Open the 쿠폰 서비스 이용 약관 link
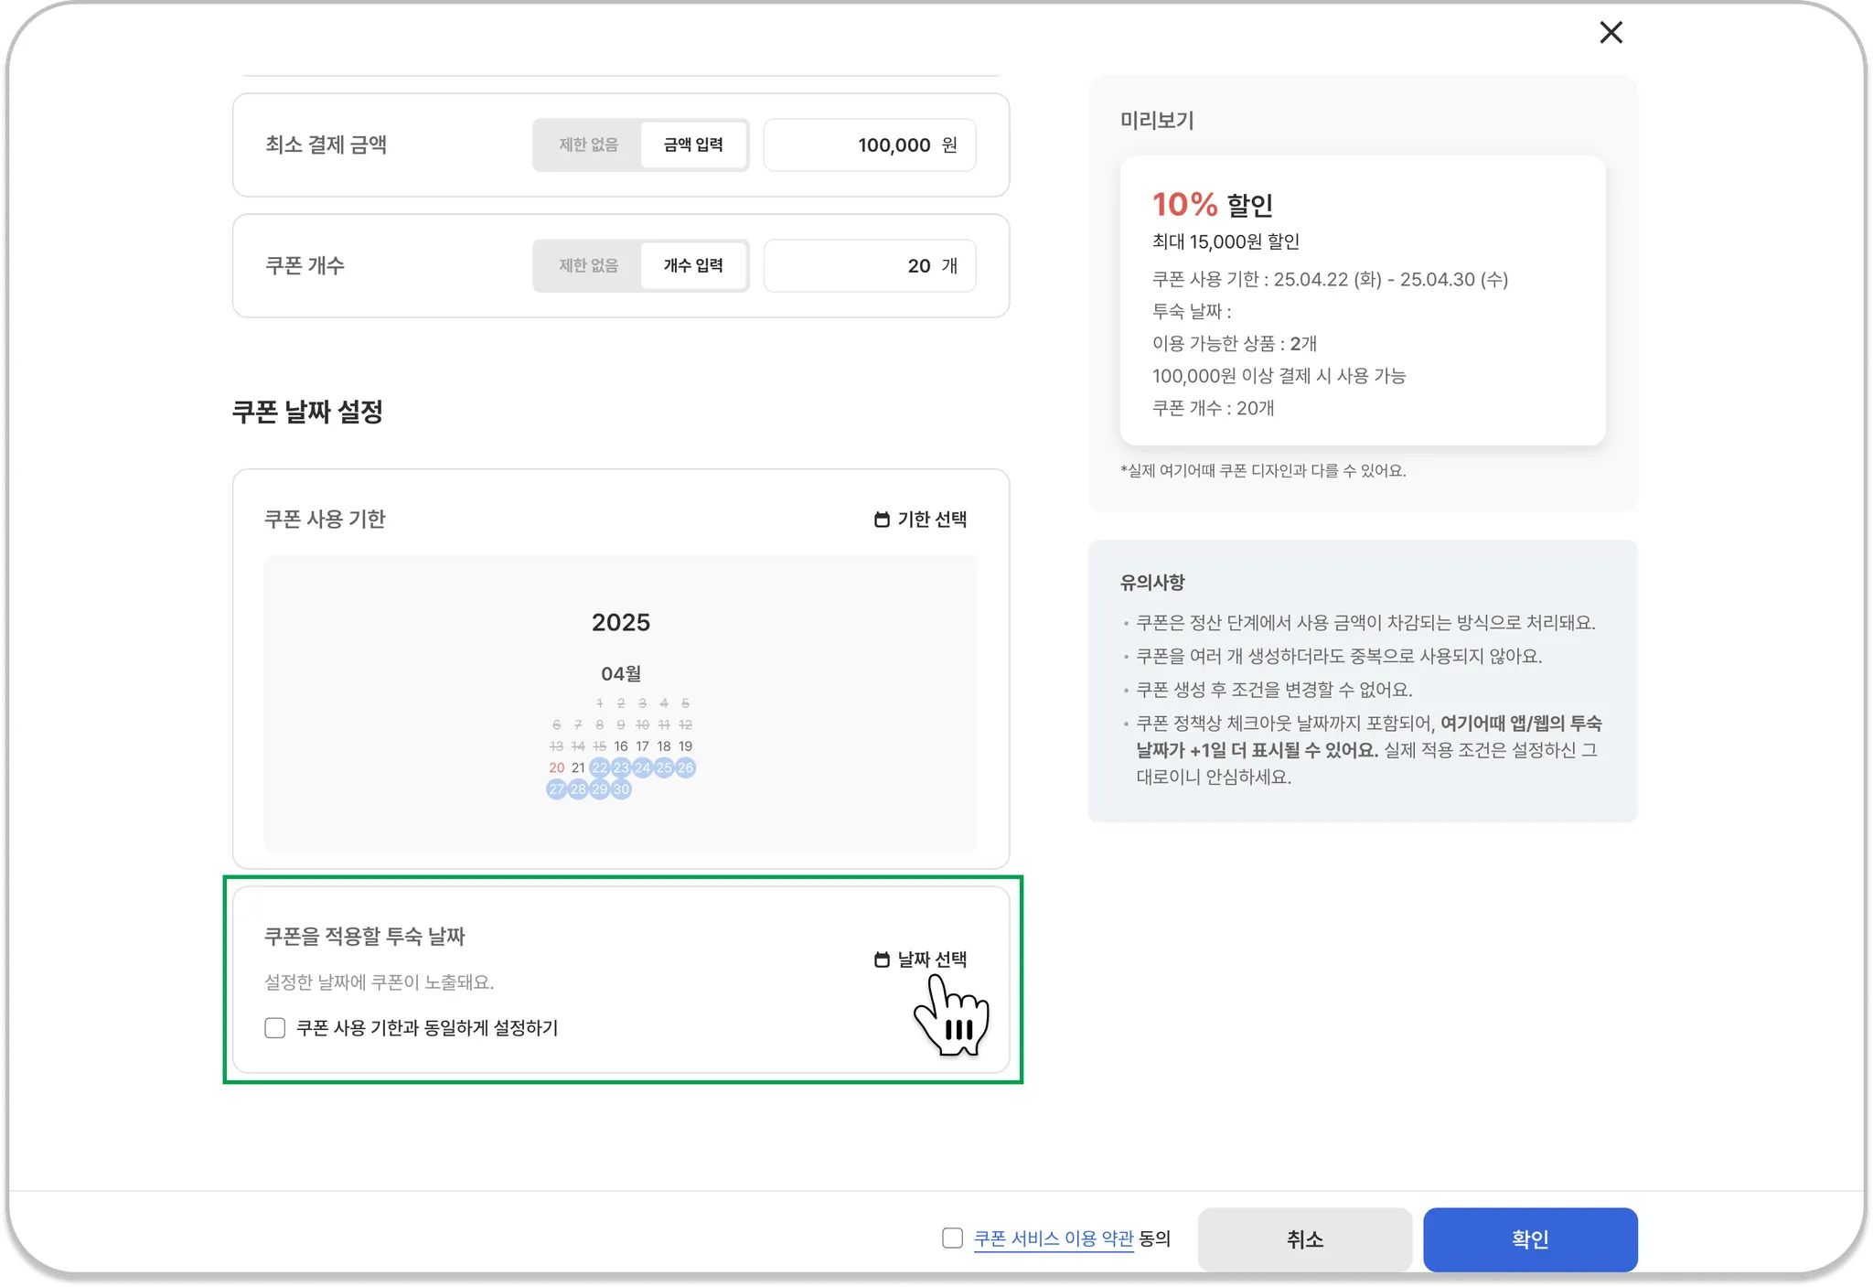Image resolution: width=1873 pixels, height=1287 pixels. click(1053, 1239)
